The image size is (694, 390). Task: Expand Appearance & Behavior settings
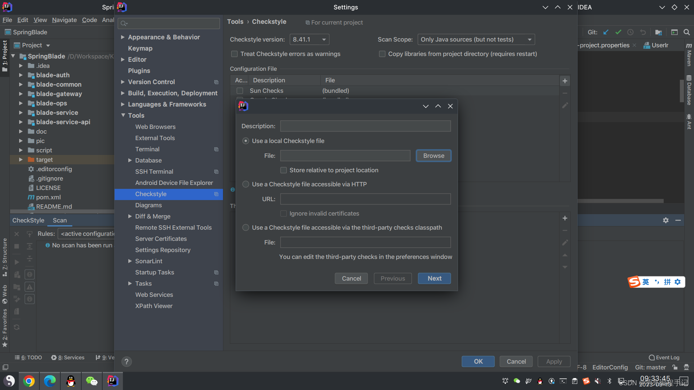coord(123,37)
